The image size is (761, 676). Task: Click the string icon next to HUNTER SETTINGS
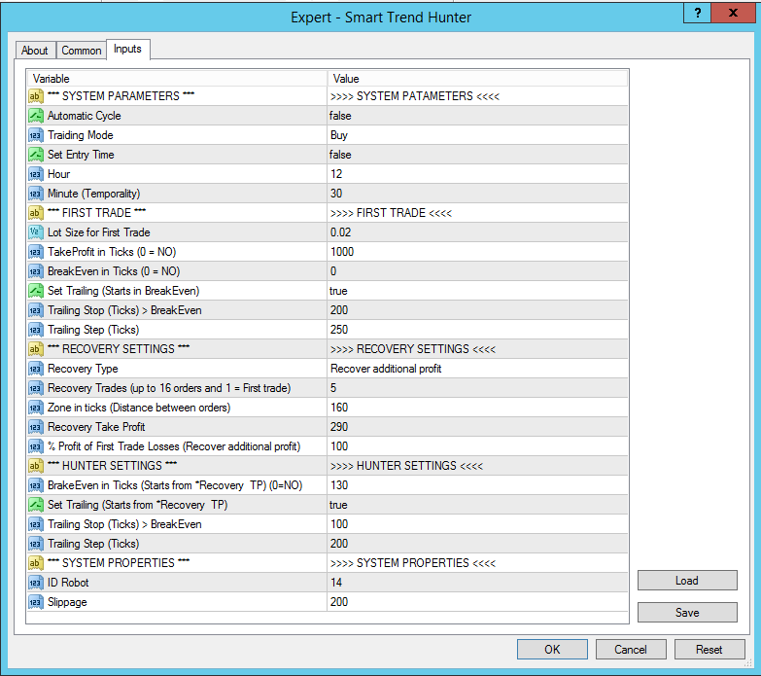tap(36, 466)
